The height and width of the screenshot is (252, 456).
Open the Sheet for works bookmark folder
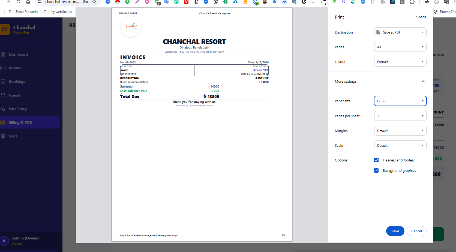23,12
